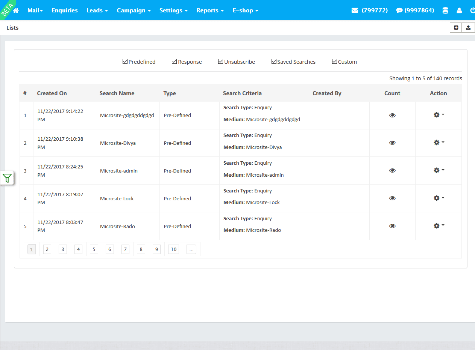
Task: Click the database stack icon
Action: coord(445,11)
